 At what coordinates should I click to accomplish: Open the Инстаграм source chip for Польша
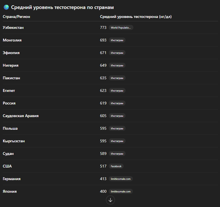(117, 129)
